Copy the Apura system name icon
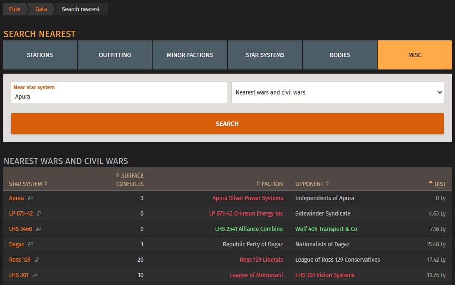 click(30, 198)
